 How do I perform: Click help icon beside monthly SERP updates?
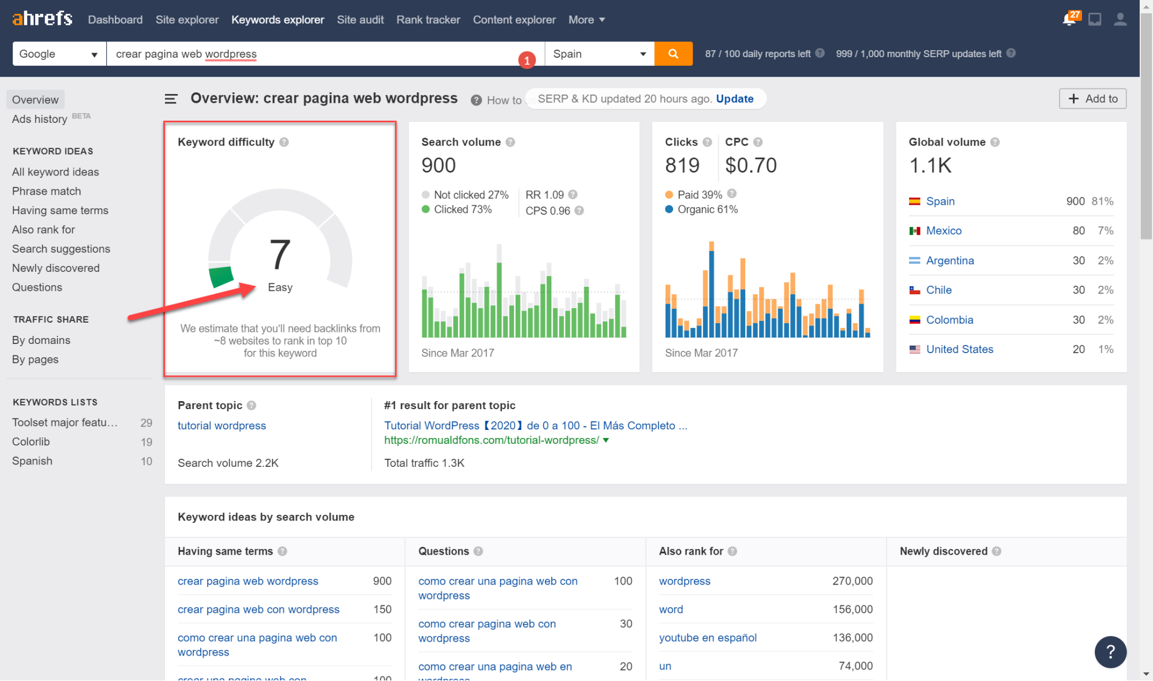(1011, 53)
